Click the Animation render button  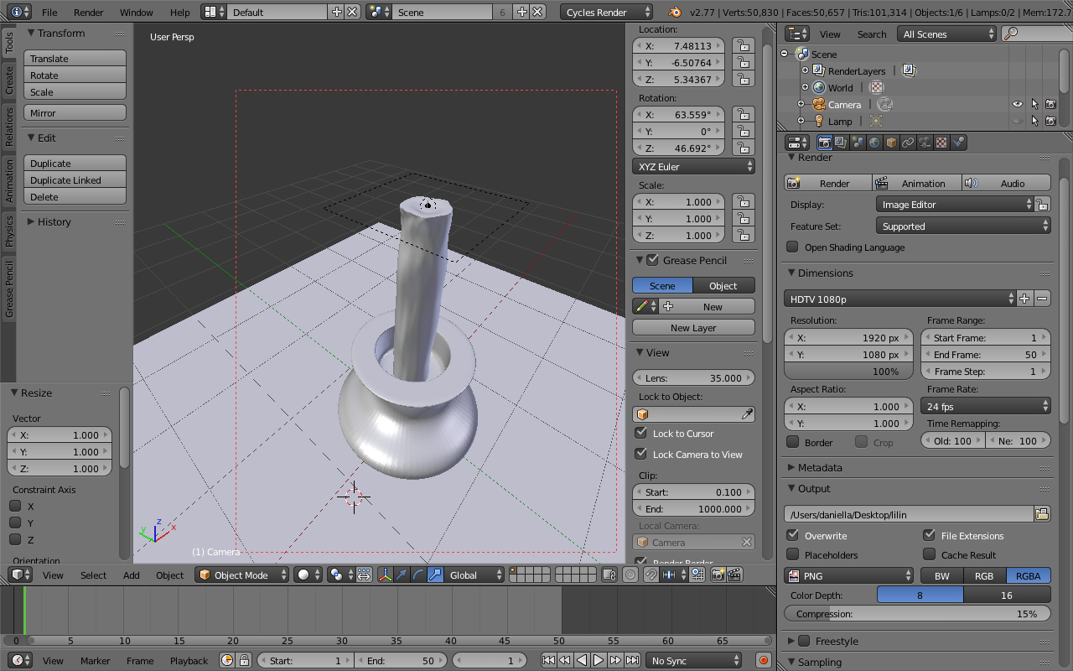[916, 183]
